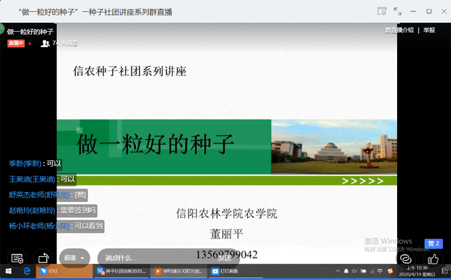Open the co-streaming link icon
Screen dimensions: 451x280
pos(406,258)
